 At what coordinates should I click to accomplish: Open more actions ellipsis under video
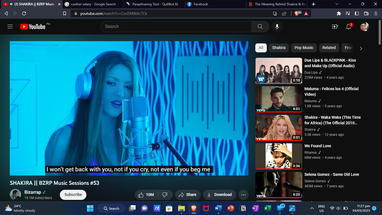pos(244,195)
